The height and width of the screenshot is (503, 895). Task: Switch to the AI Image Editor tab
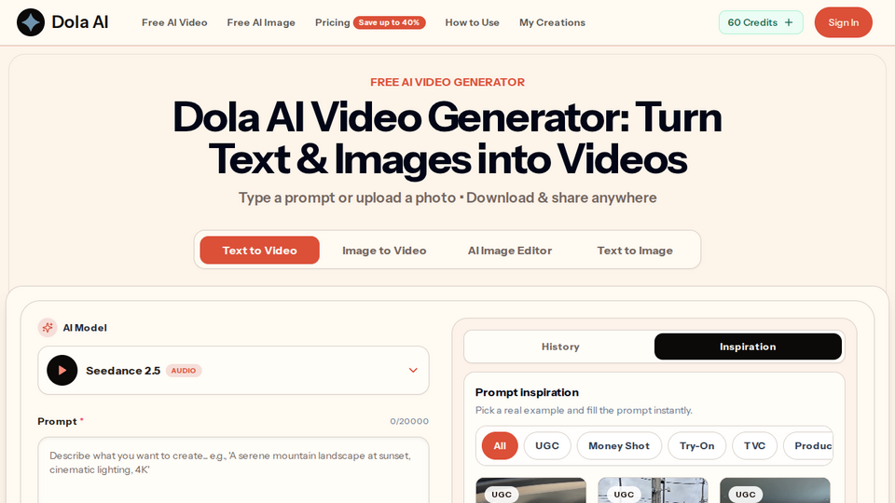(x=510, y=251)
